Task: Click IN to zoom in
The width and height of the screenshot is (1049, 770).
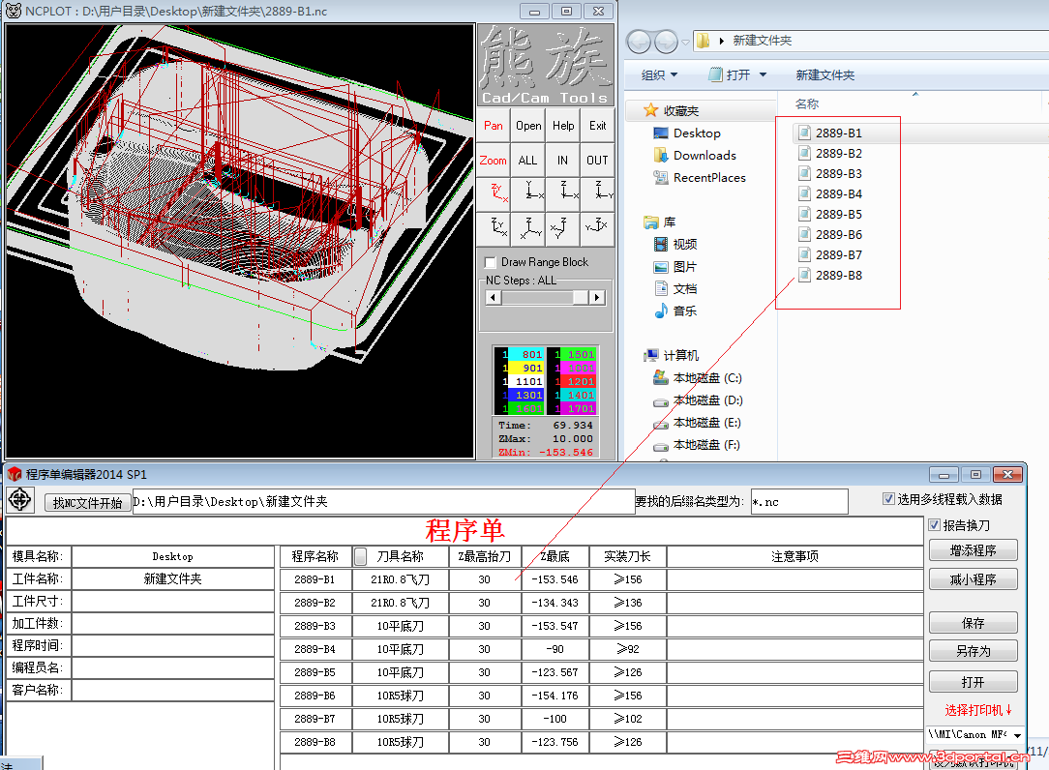Action: point(562,160)
